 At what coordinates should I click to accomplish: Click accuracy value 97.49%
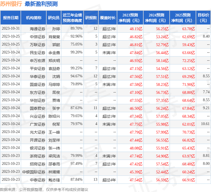pyautogui.click(x=76, y=163)
